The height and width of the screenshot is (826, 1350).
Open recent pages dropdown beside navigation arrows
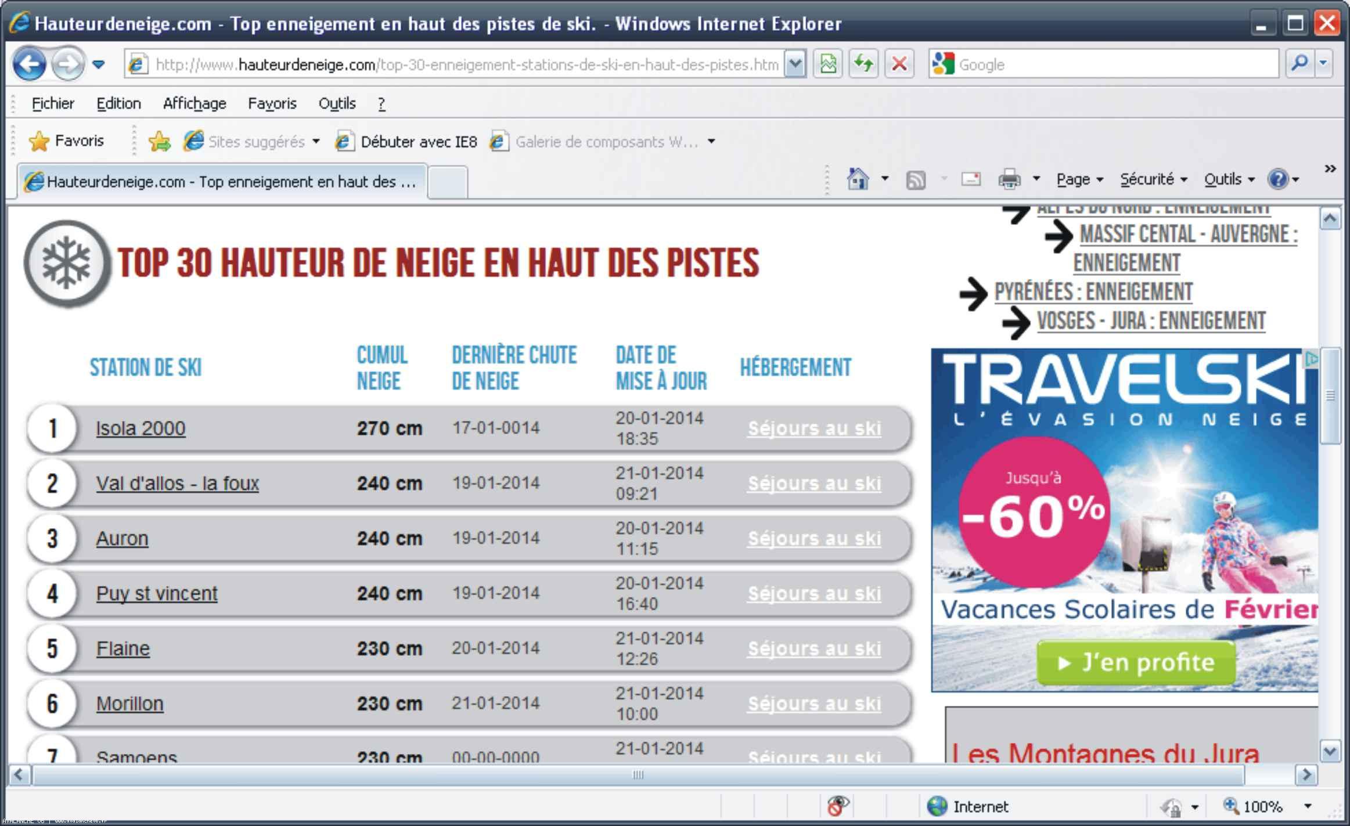tap(99, 64)
